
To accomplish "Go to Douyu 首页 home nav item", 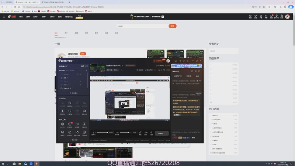I will [x=21, y=17].
